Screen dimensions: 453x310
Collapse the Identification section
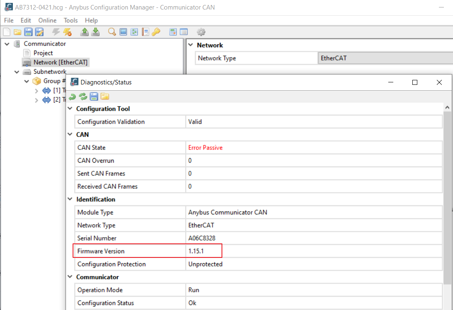coord(70,199)
